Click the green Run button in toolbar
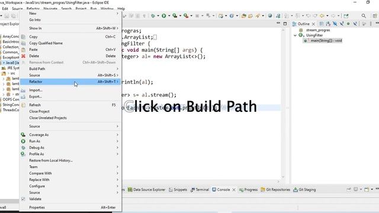 pyautogui.click(x=164, y=16)
